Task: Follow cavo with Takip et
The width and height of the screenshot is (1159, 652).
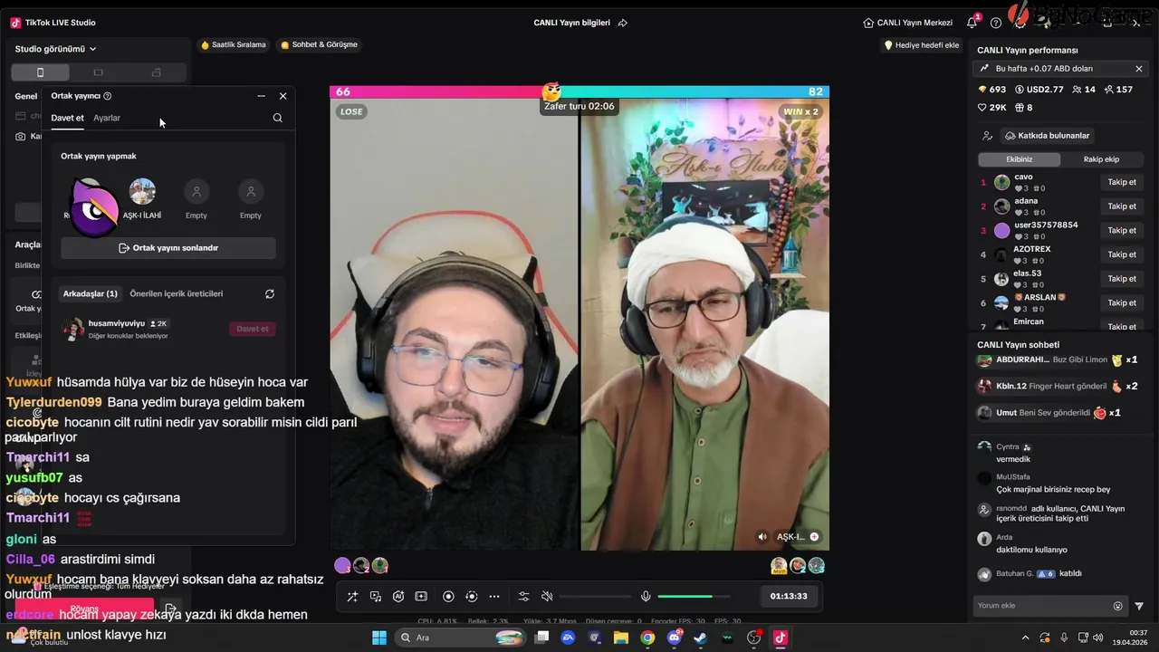Action: point(1122,182)
